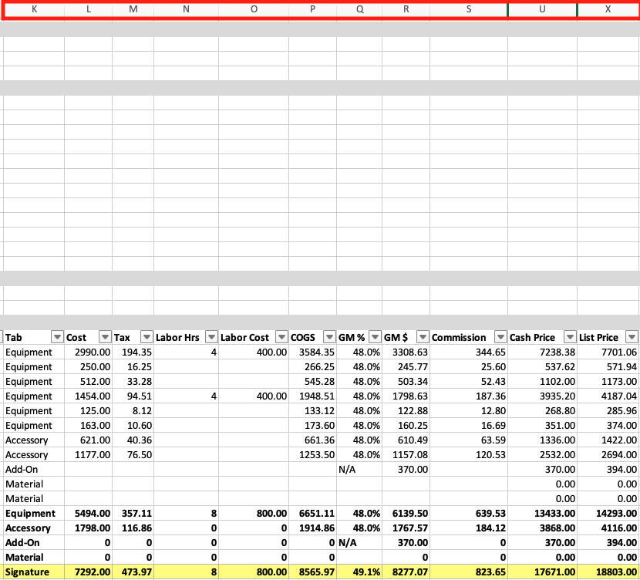Select column N header

186,9
